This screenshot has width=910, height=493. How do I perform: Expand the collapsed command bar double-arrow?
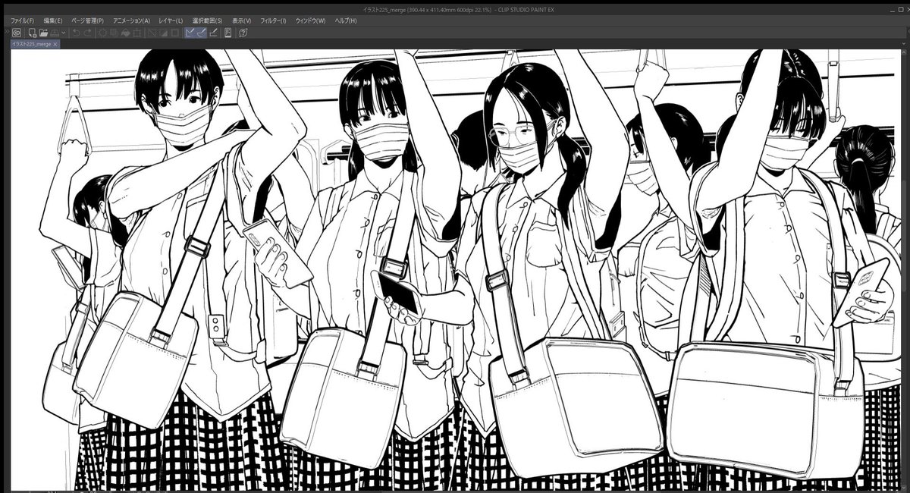click(x=6, y=32)
